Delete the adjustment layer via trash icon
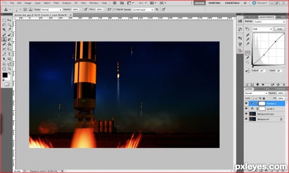This screenshot has height=173, width=289. [284, 84]
